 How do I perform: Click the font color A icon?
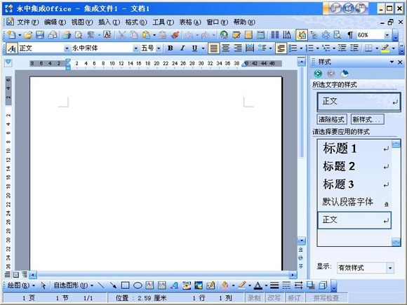click(258, 285)
